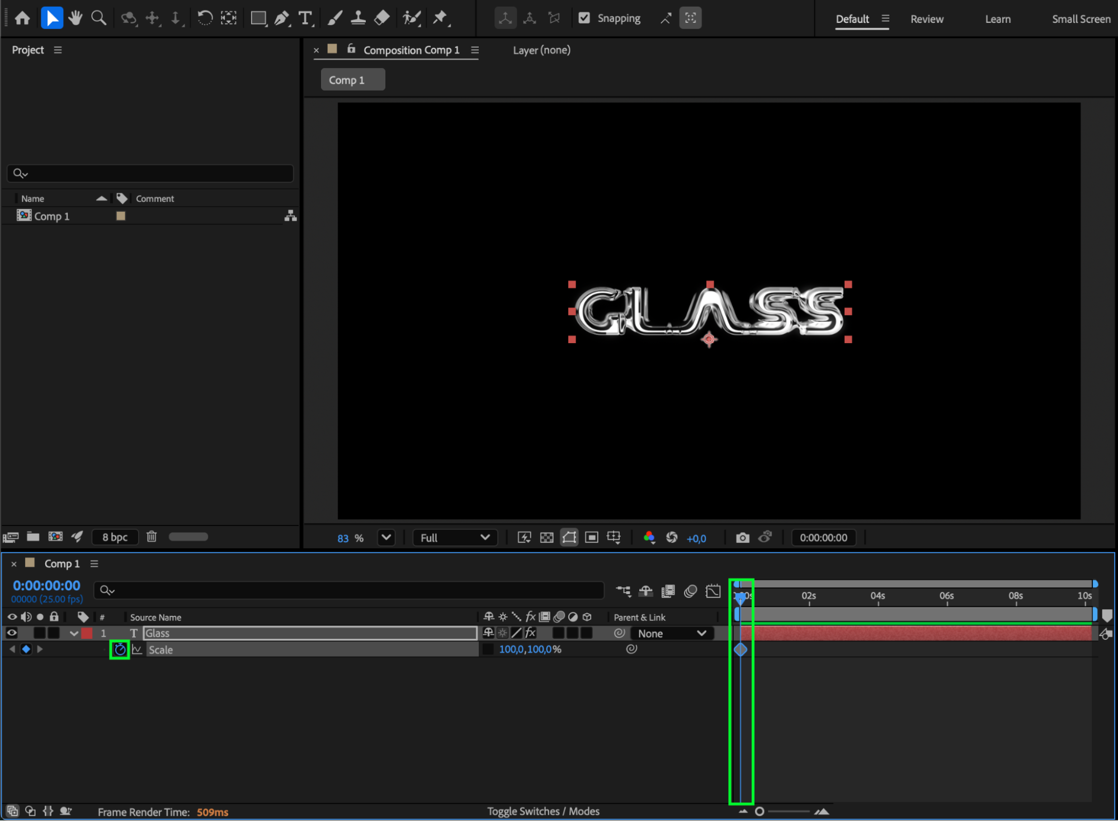Select the Hand tool

tap(75, 18)
